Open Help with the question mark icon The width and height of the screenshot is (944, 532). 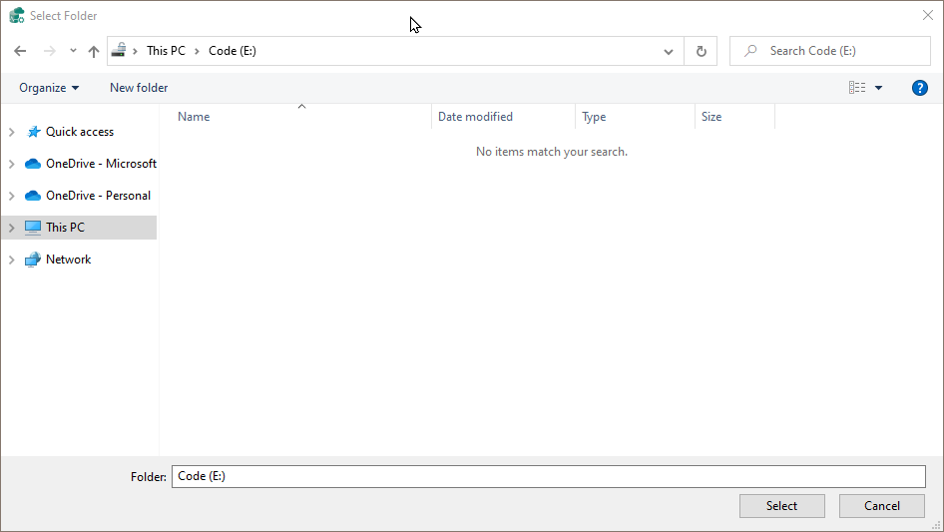(x=919, y=88)
